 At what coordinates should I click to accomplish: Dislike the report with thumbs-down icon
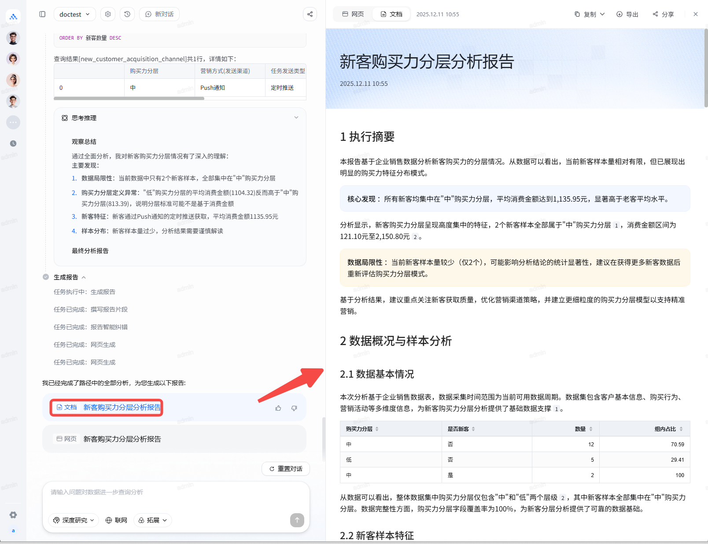click(294, 408)
